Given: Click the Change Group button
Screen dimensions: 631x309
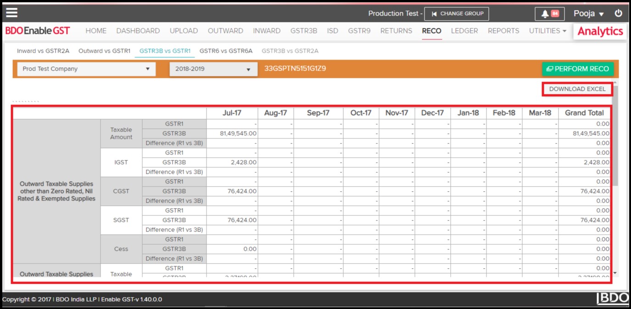Looking at the screenshot, I should 456,14.
